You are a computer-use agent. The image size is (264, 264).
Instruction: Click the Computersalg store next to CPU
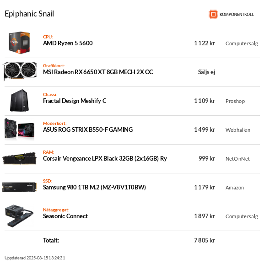(242, 43)
